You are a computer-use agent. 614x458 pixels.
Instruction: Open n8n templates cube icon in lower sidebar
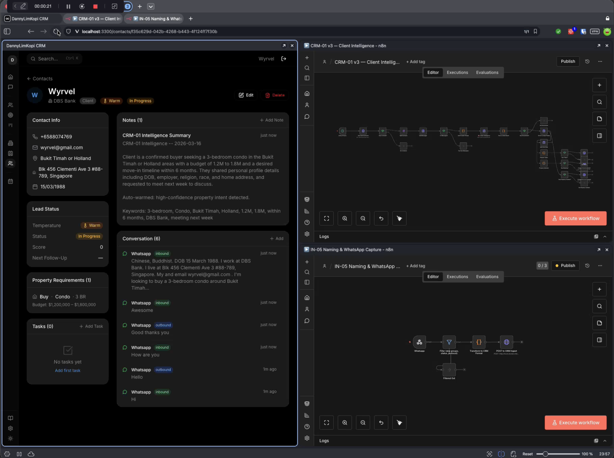pyautogui.click(x=307, y=199)
